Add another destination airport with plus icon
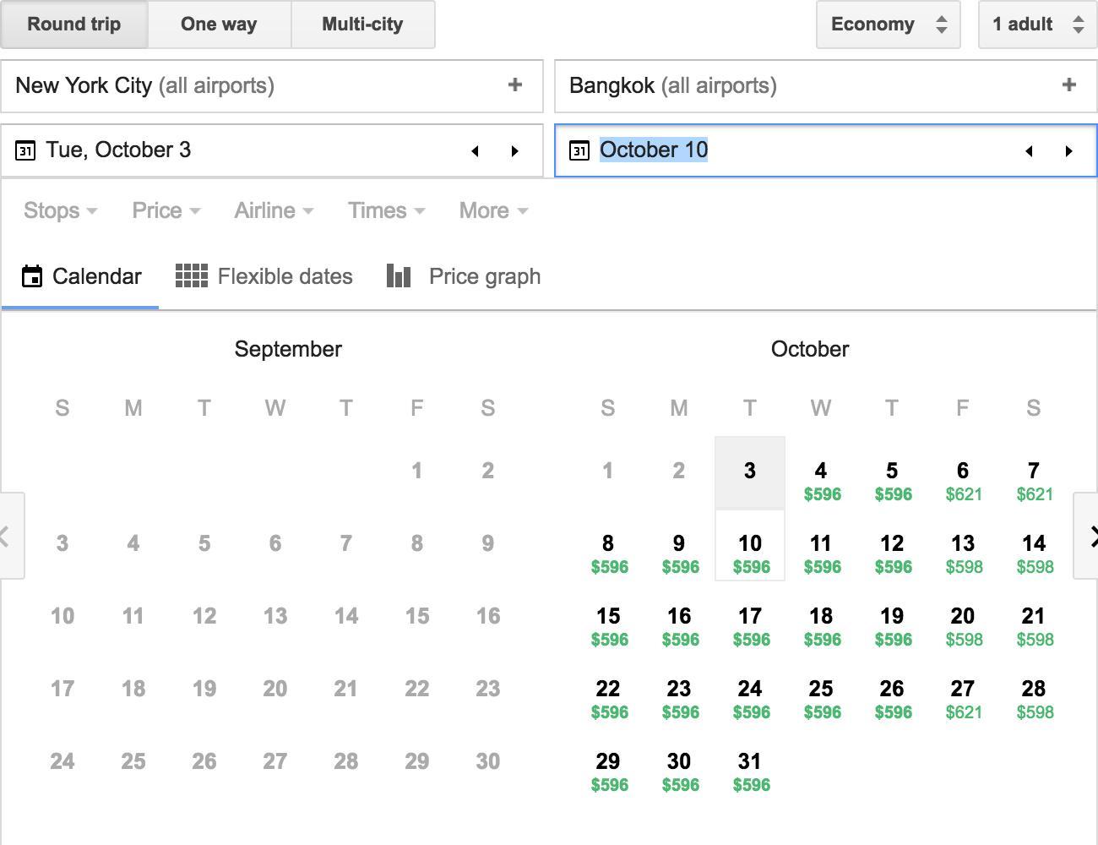Viewport: 1098px width, 845px height. click(1068, 84)
